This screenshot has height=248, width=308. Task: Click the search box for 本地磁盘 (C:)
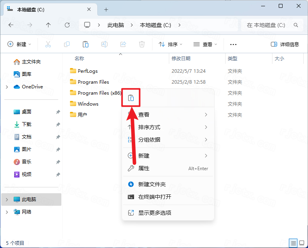pos(272,25)
